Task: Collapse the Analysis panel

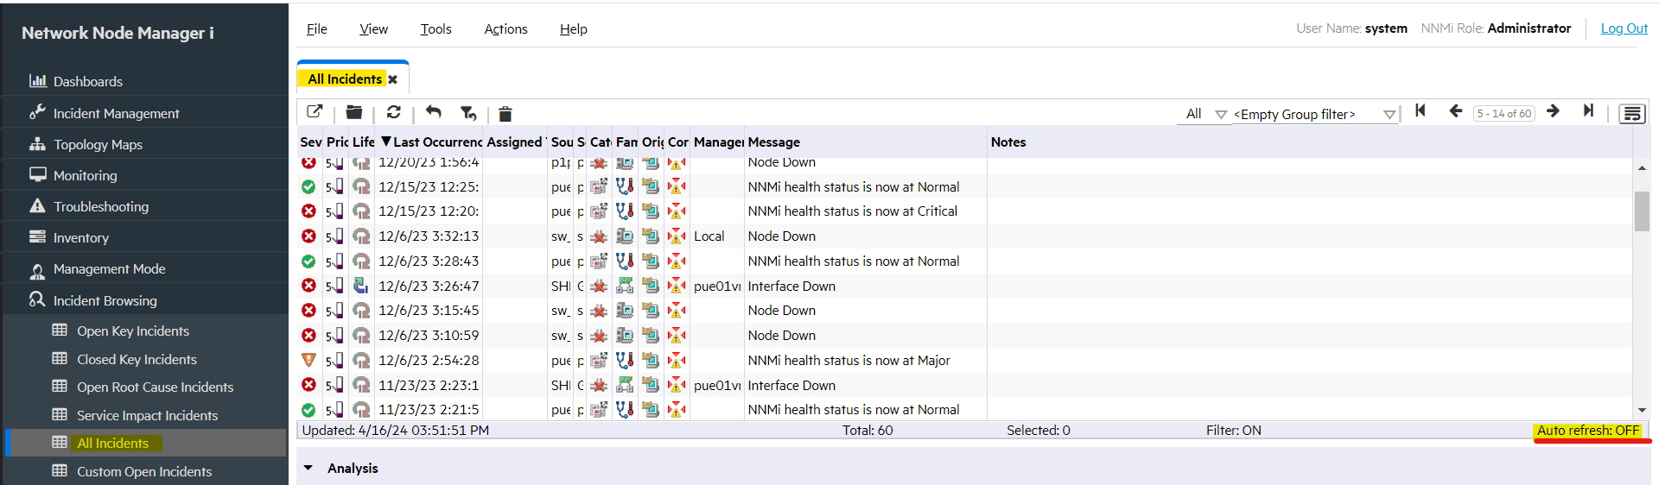Action: click(x=308, y=468)
